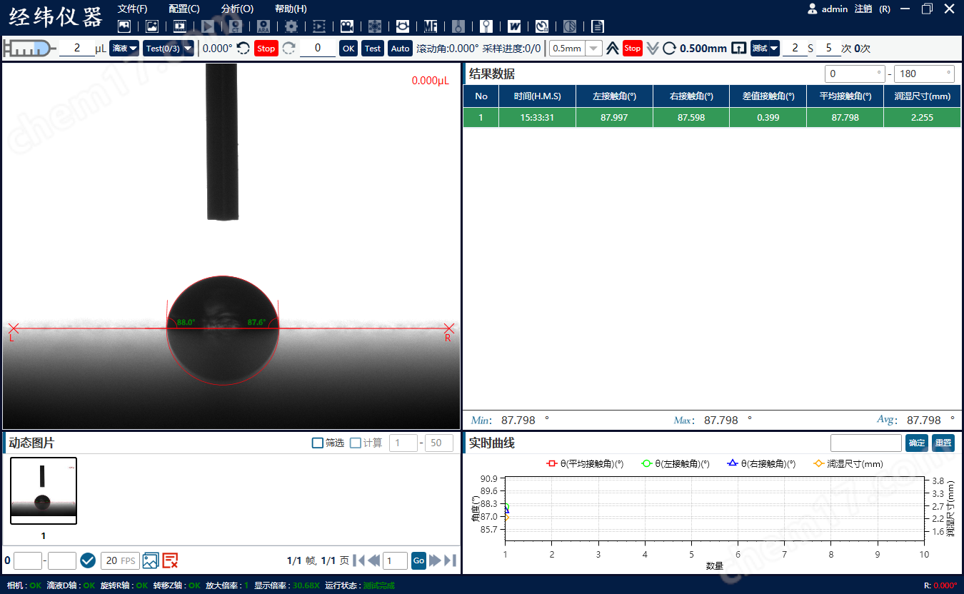Click the MF toolbar icon
Image resolution: width=964 pixels, height=594 pixels.
tap(431, 26)
